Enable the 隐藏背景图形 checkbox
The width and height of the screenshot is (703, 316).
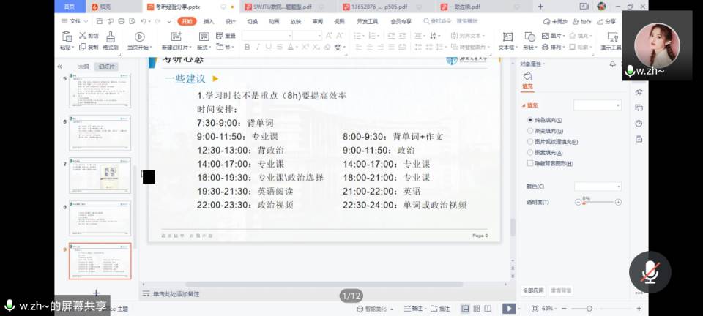tap(529, 163)
